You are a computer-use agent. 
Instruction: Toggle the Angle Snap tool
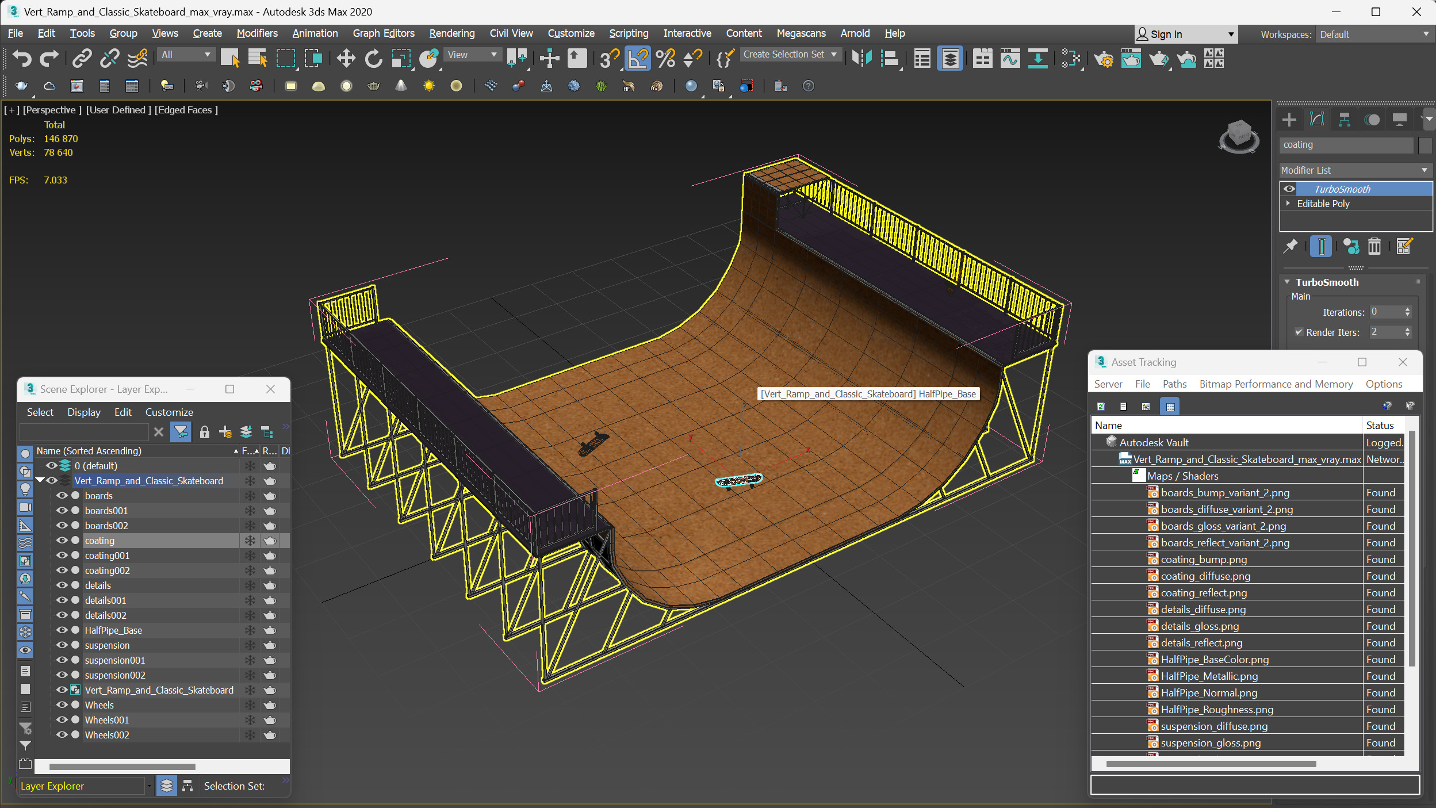pyautogui.click(x=637, y=58)
